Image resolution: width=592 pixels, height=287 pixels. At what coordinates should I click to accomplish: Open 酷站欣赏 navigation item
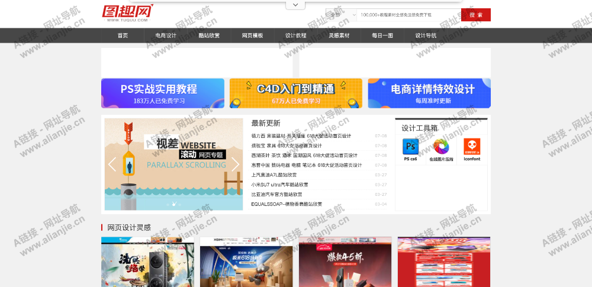coord(209,36)
